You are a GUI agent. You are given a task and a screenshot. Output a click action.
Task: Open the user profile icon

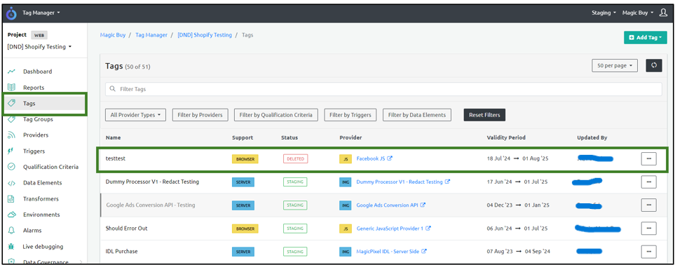pos(663,13)
